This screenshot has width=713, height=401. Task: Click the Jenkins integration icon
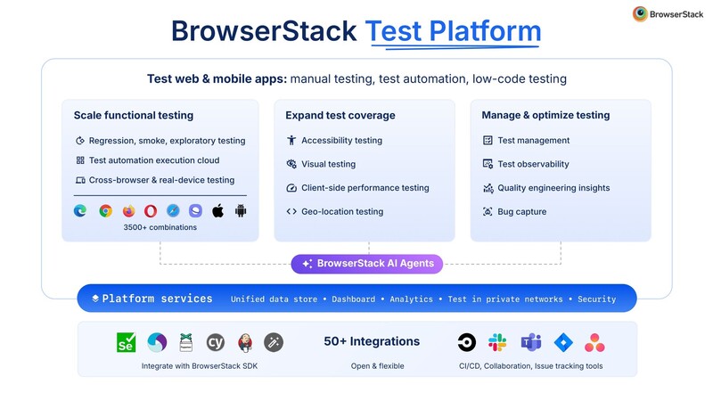[x=244, y=342]
